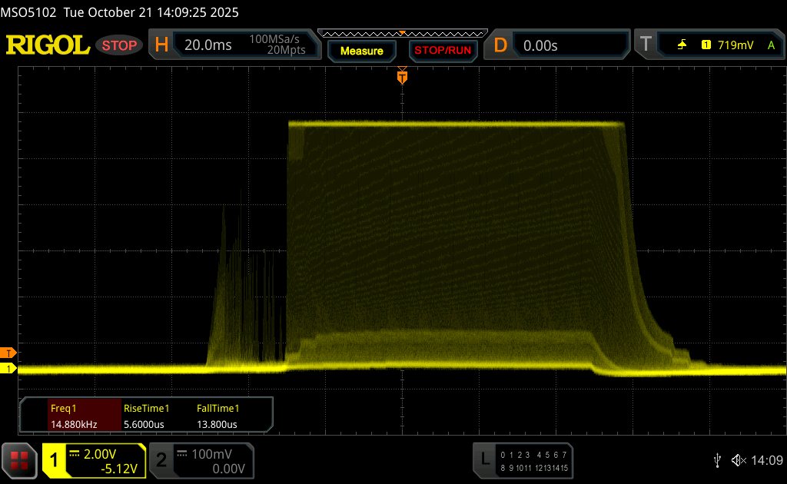The image size is (787, 484).
Task: Click the orange trigger position marker
Action: tap(401, 77)
